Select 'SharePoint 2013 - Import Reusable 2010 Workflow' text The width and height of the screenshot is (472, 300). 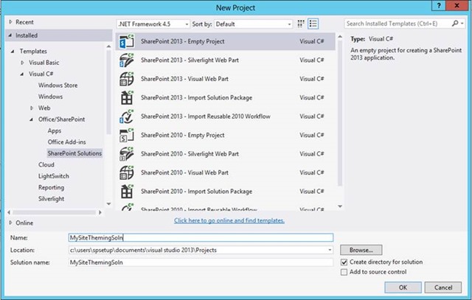click(x=206, y=116)
